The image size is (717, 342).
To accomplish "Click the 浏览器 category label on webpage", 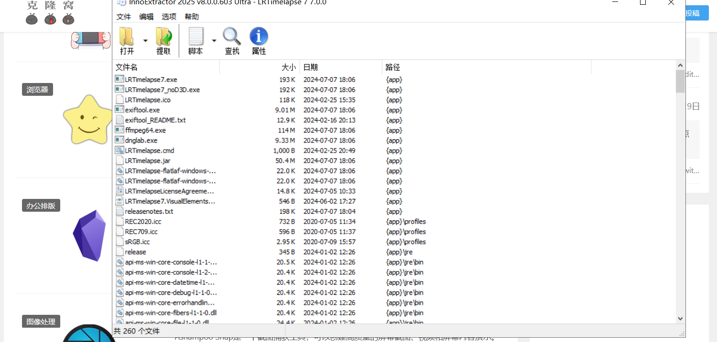I will tap(37, 89).
